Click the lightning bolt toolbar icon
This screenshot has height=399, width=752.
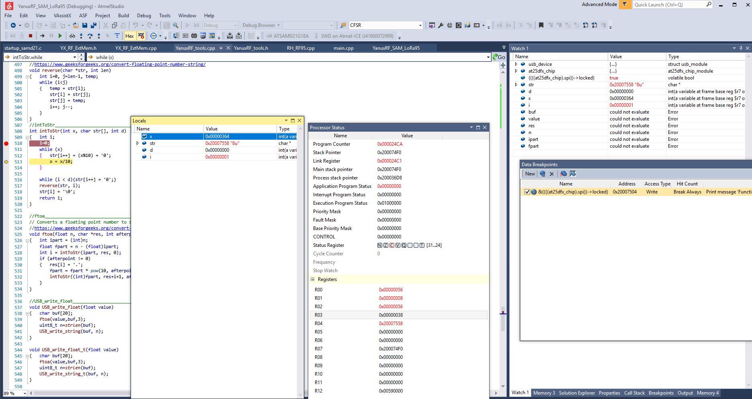click(x=467, y=25)
